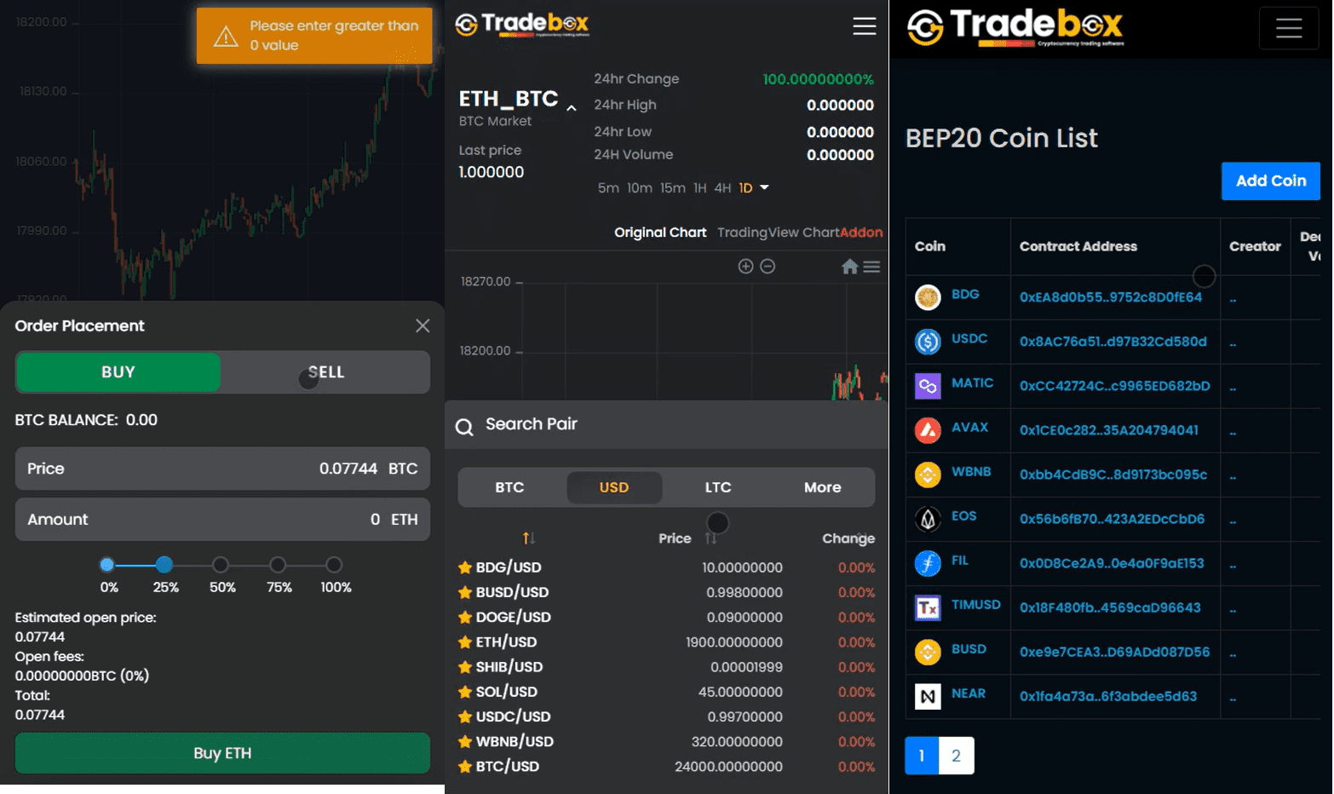Open the BDG contract address link
1334x794 pixels.
tap(1111, 297)
